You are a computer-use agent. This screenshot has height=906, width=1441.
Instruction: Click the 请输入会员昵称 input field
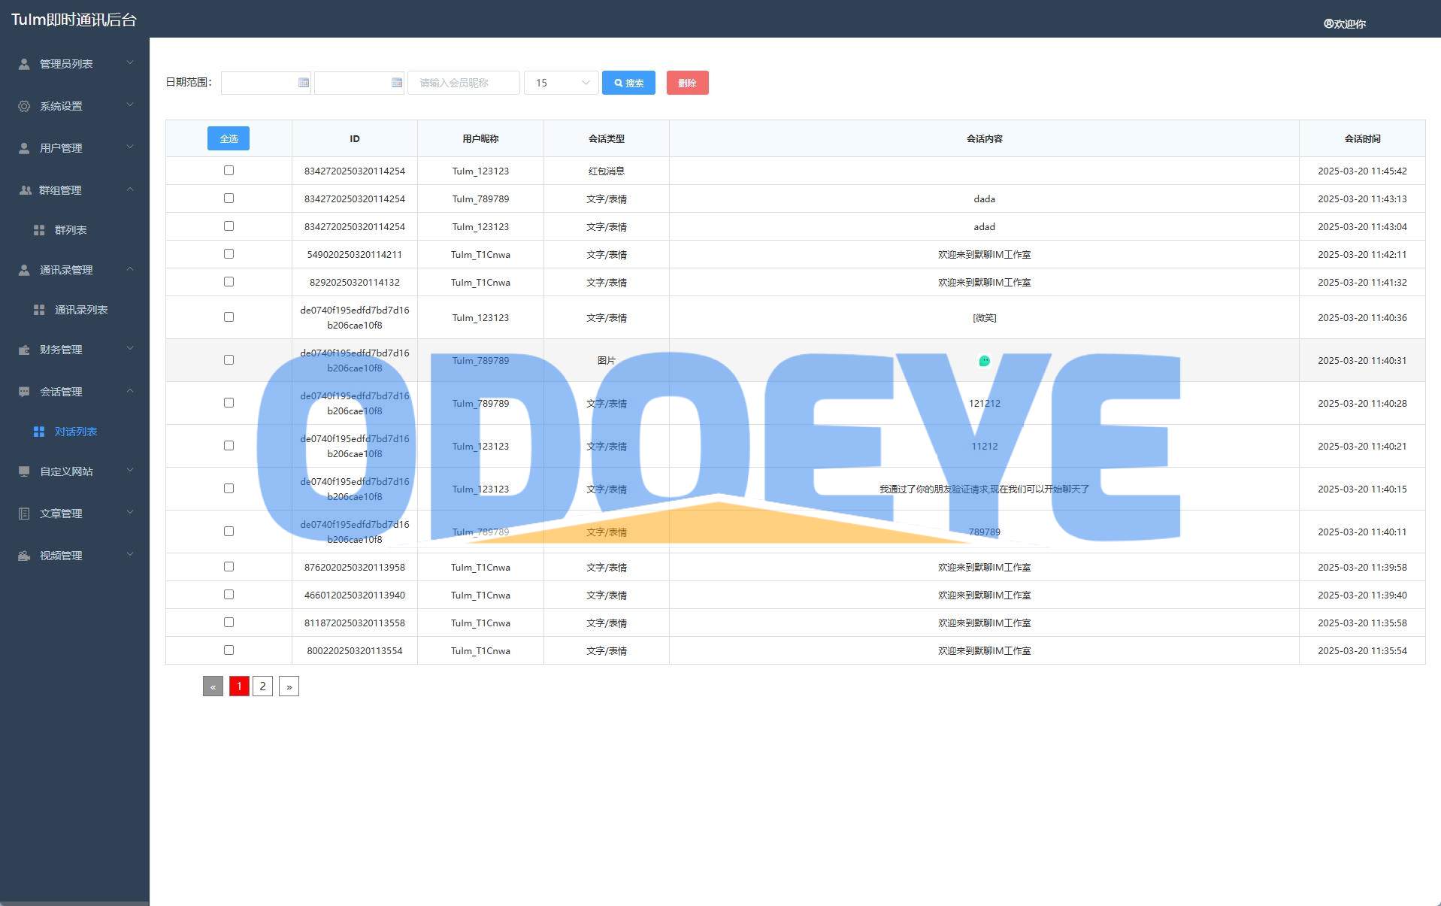(x=463, y=83)
